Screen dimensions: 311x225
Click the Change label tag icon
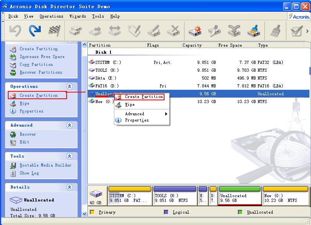pos(134,31)
